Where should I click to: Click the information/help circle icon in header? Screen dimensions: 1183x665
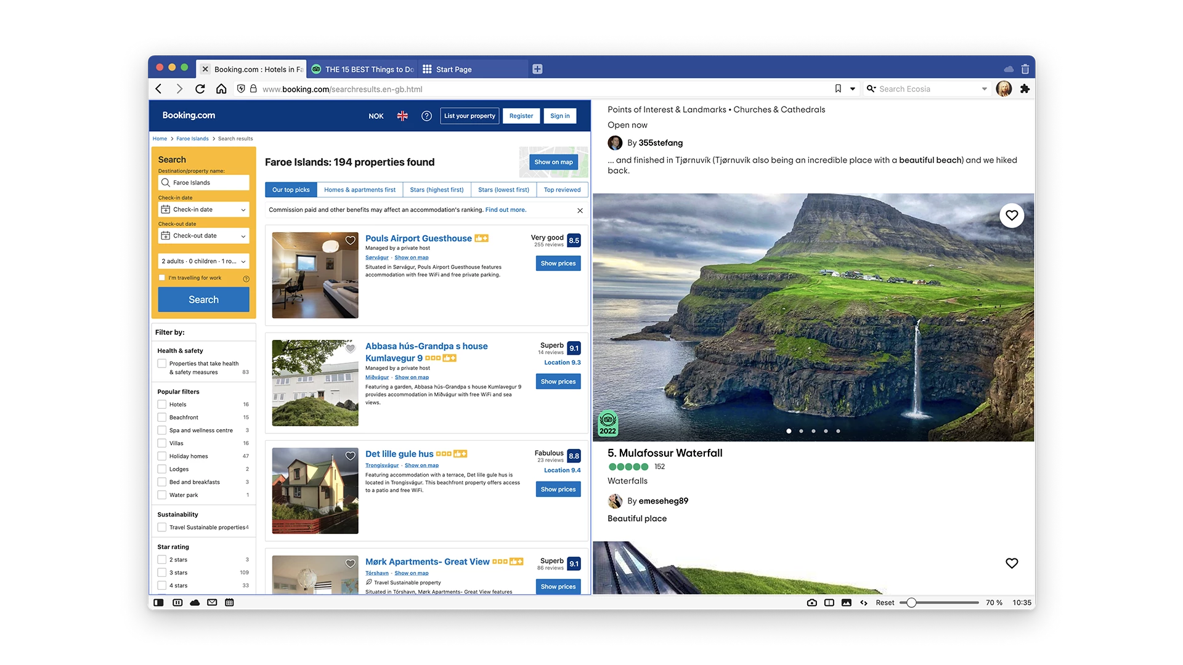pyautogui.click(x=426, y=115)
